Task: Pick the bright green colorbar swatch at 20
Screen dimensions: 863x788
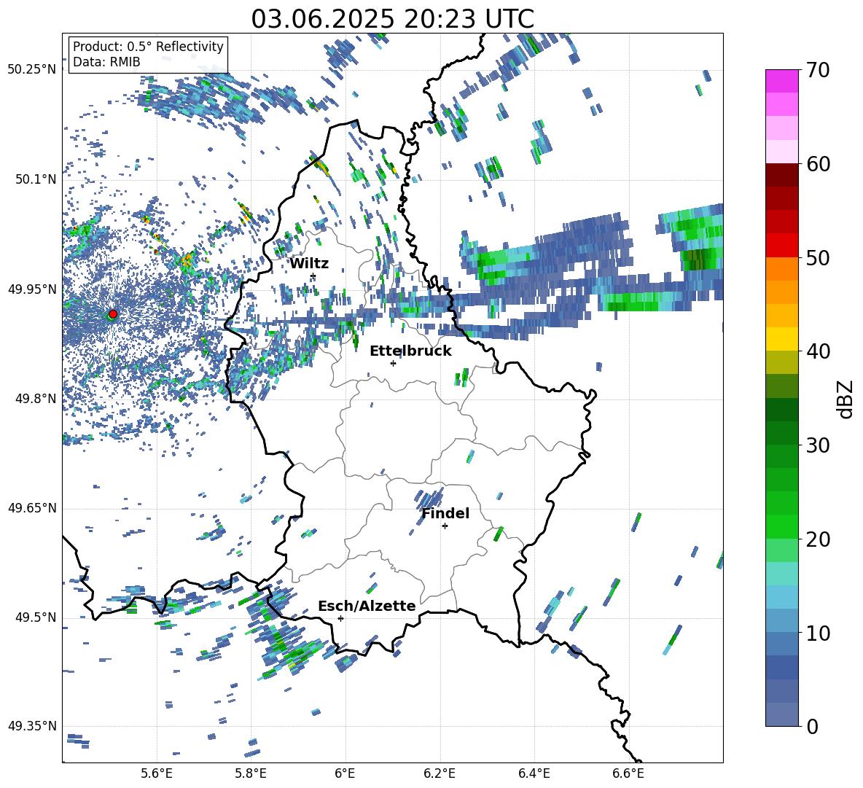Action: pos(781,526)
